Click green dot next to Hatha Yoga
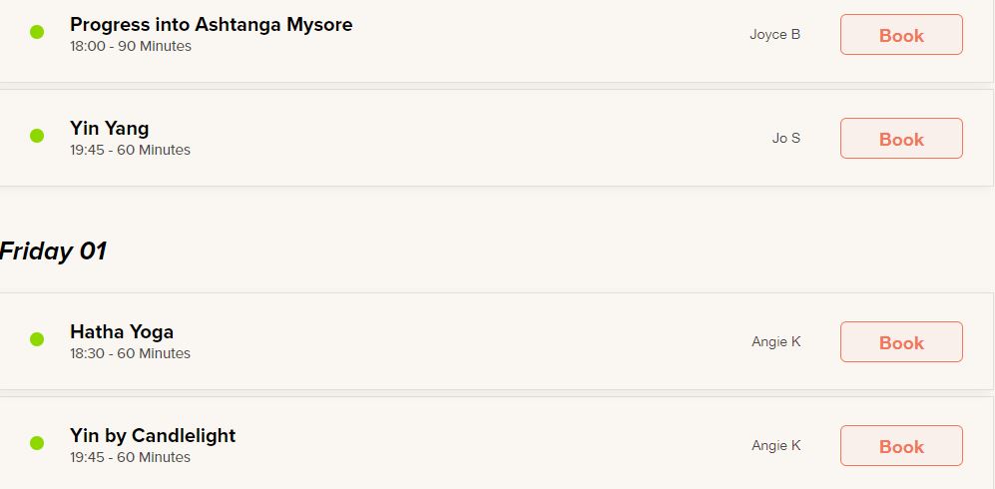 click(37, 339)
